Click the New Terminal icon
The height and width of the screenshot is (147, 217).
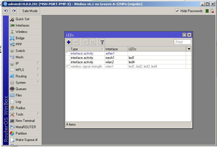click(12, 121)
